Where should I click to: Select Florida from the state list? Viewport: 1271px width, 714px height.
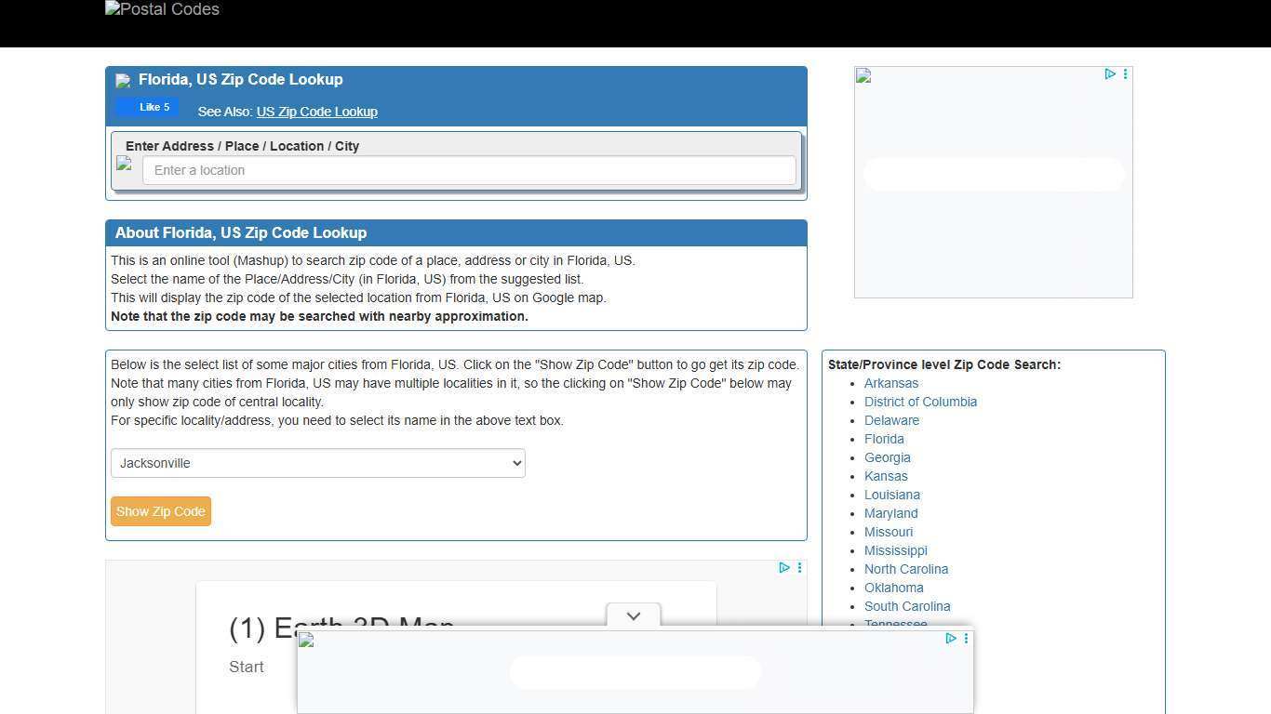pos(884,439)
